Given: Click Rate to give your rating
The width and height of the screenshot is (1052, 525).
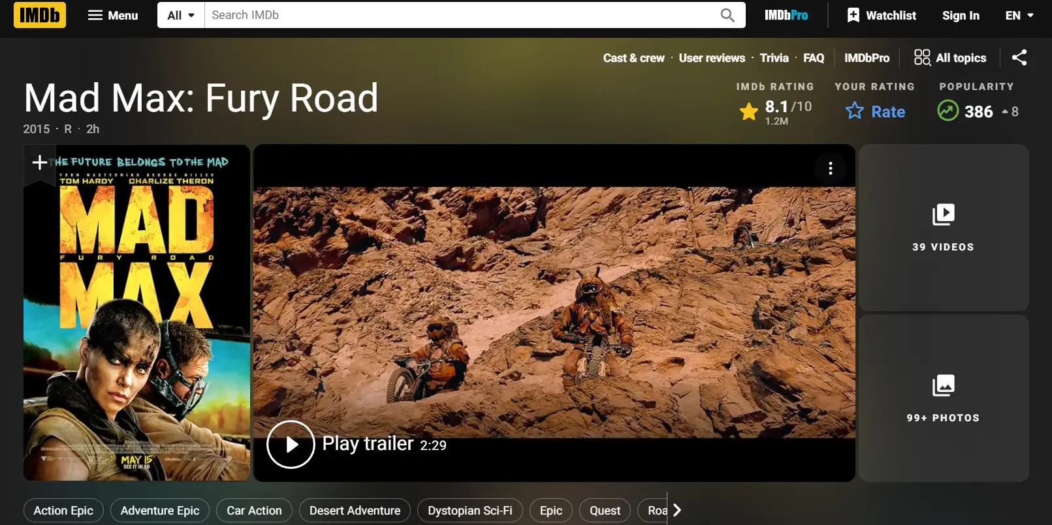Looking at the screenshot, I should point(875,112).
